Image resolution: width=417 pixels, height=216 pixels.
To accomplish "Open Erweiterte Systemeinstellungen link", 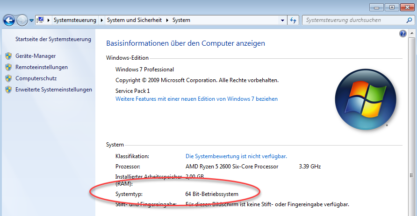I will point(54,90).
